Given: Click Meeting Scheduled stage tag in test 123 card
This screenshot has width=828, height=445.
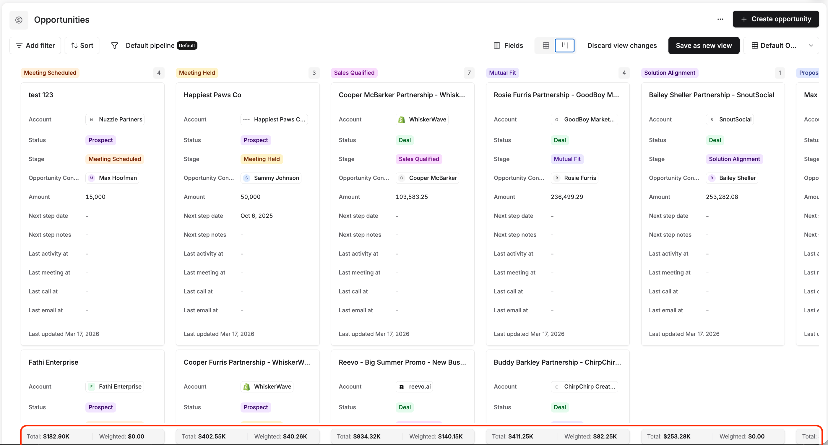Looking at the screenshot, I should [115, 159].
